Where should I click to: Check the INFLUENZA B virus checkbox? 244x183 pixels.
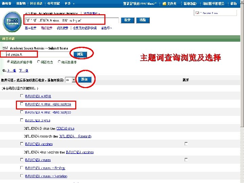tap(22, 120)
